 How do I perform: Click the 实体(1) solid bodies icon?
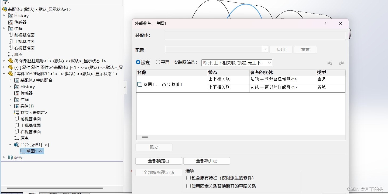coord(17,106)
